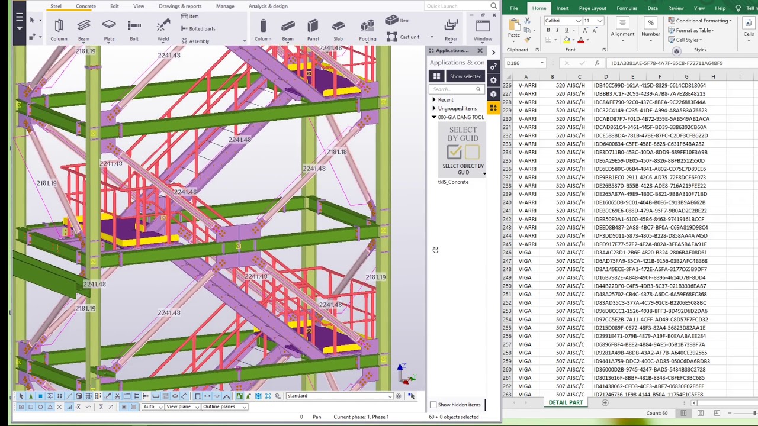Open the Name Box D186 dropdown
Screen dimensions: 758x426
tap(541, 63)
